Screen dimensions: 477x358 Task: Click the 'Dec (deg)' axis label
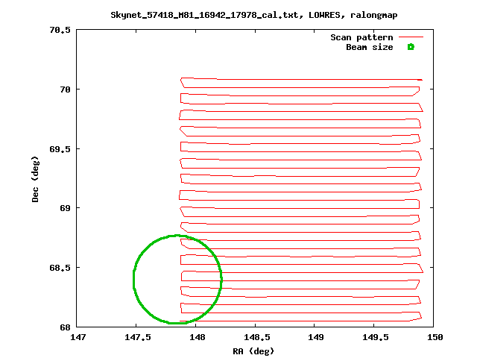[35, 179]
